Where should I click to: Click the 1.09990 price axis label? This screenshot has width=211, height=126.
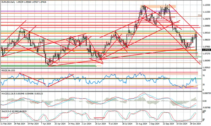coord(206,26)
